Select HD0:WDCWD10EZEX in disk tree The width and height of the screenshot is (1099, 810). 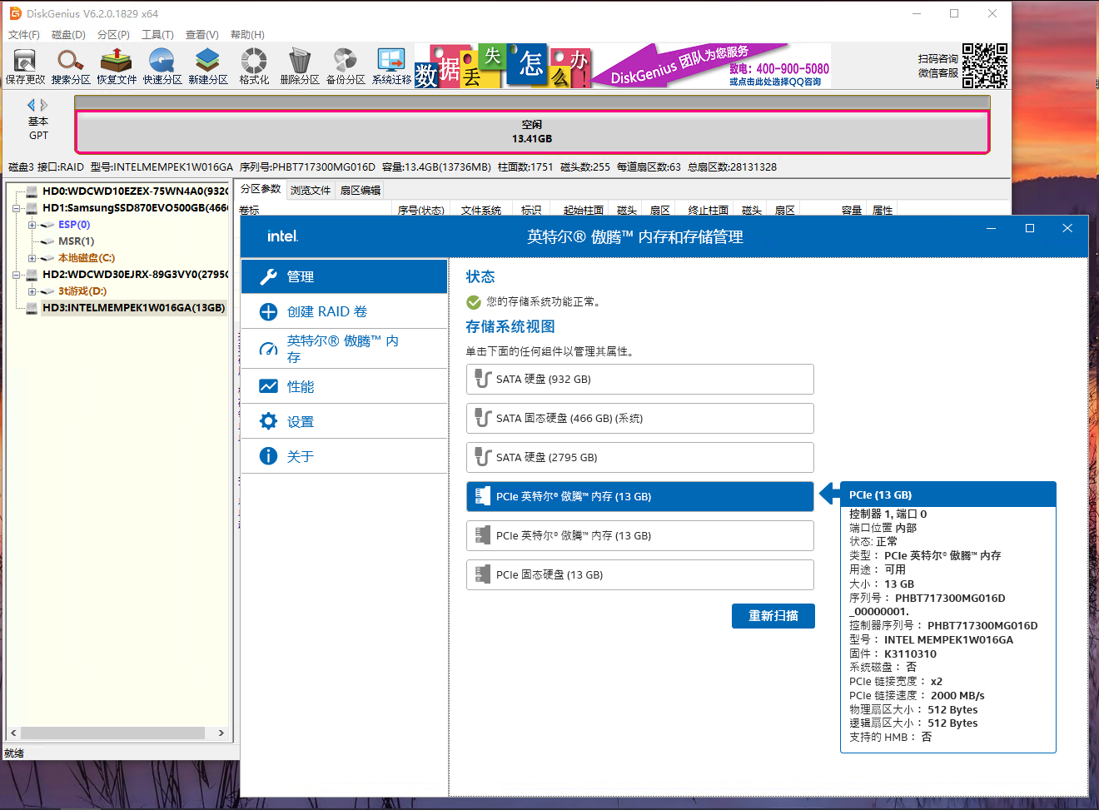point(135,191)
